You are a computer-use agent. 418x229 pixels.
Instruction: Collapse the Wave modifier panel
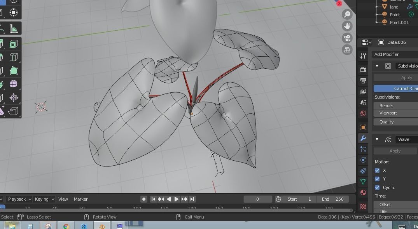[x=377, y=139]
